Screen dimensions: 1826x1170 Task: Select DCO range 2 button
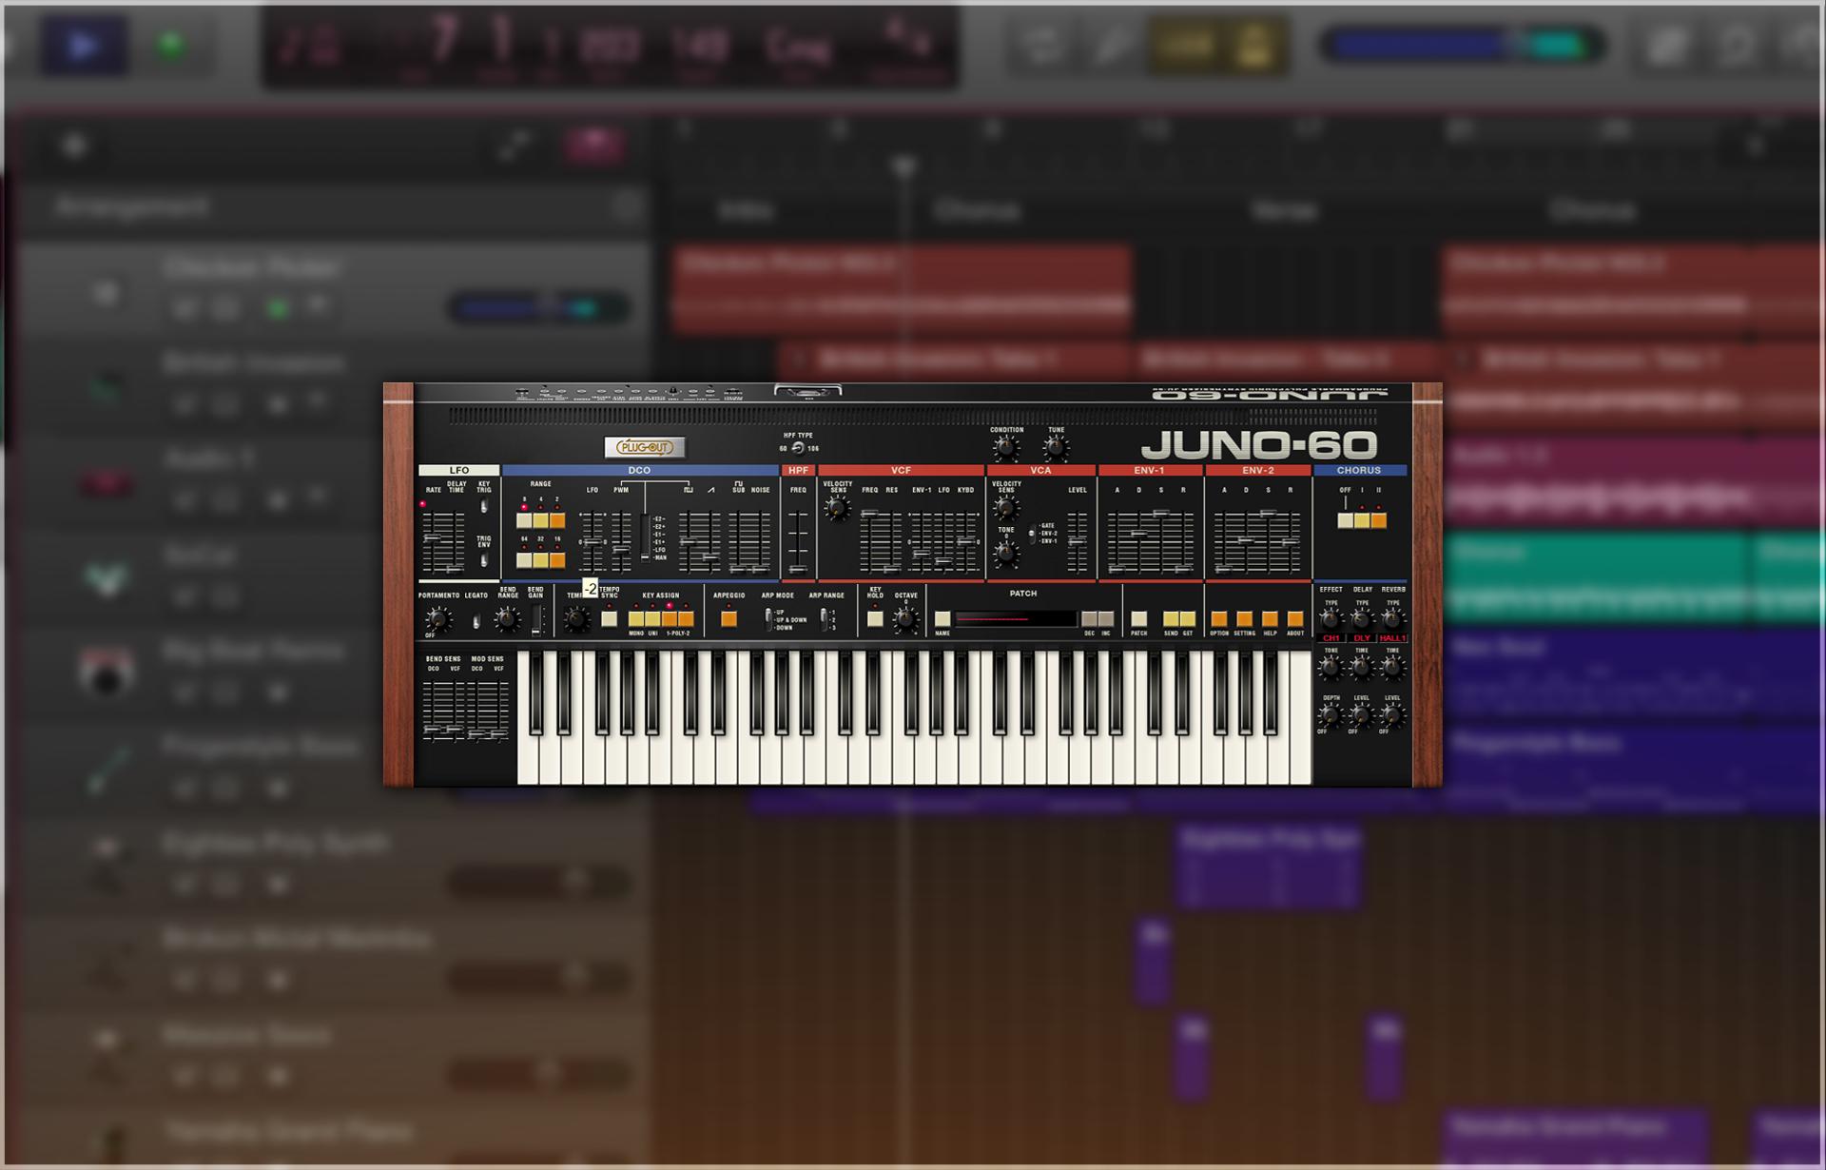pos(557,520)
